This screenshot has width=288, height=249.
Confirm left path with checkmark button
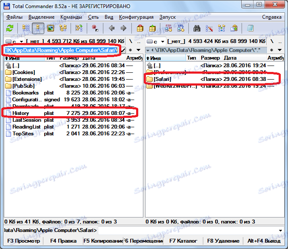(x=123, y=50)
